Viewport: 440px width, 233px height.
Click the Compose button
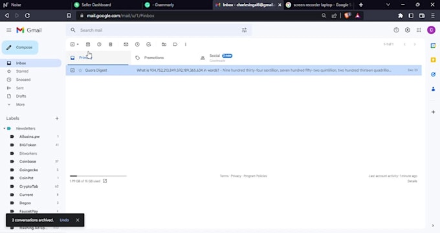tap(20, 47)
